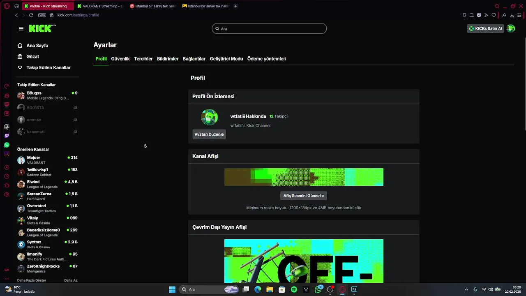Click the kick.com address bar URL

pos(78,15)
